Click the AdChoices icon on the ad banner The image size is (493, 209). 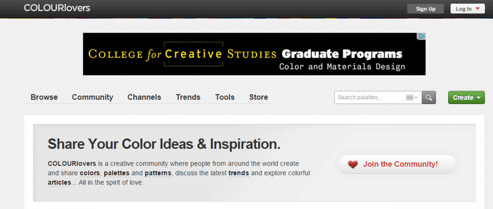[x=422, y=36]
